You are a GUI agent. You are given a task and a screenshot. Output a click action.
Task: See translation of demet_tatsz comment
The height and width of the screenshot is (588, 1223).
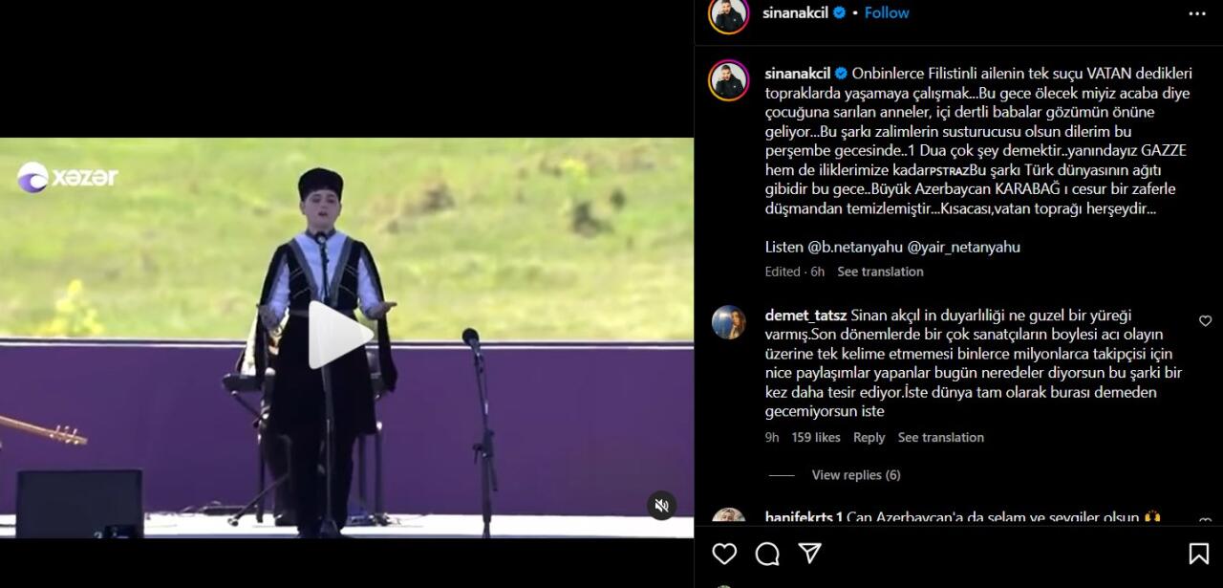[940, 437]
